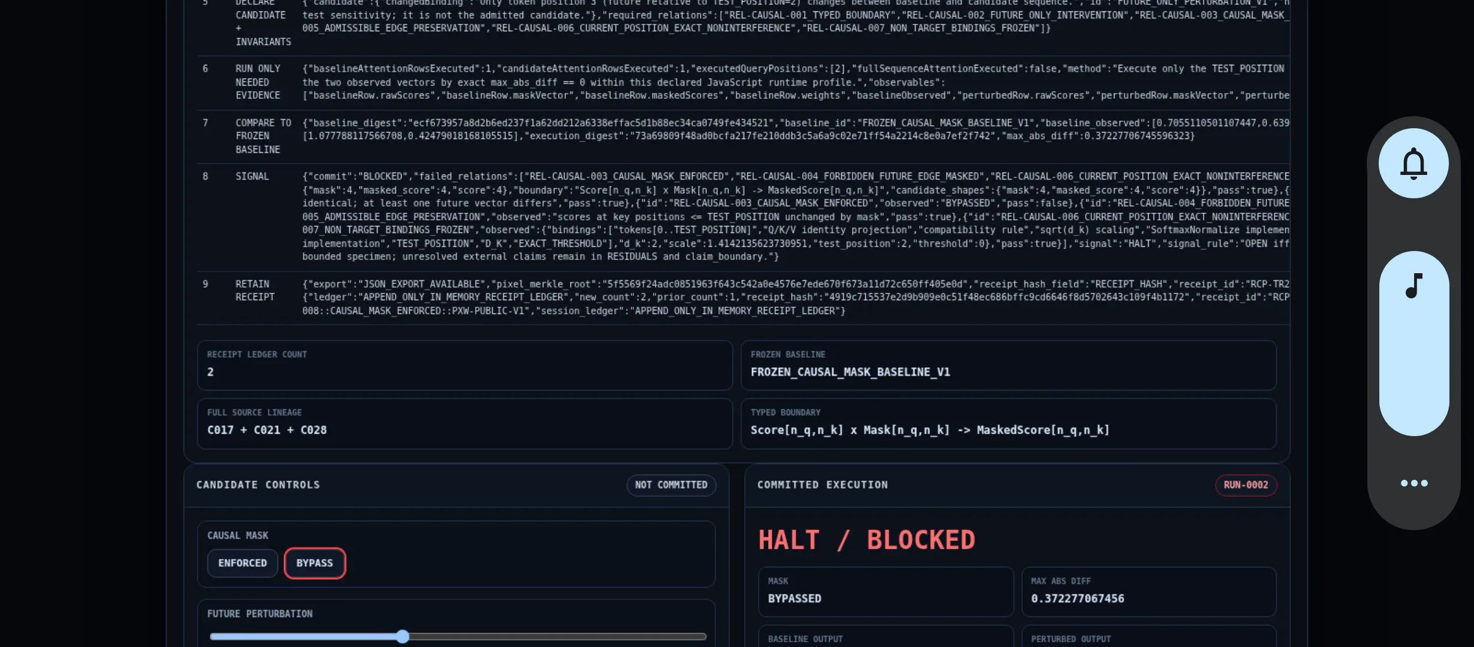Click the FULL SOURCE LINEAGE card label
Viewport: 1474px width, 647px height.
point(255,413)
